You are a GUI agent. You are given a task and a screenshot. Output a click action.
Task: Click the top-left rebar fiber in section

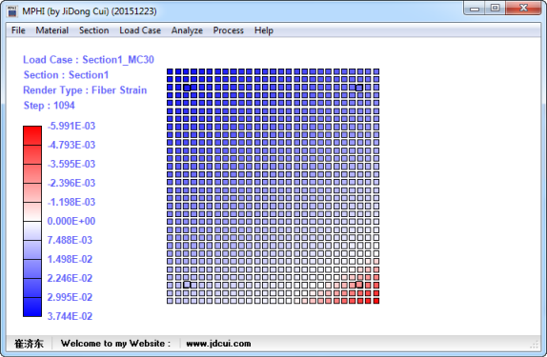click(x=187, y=88)
